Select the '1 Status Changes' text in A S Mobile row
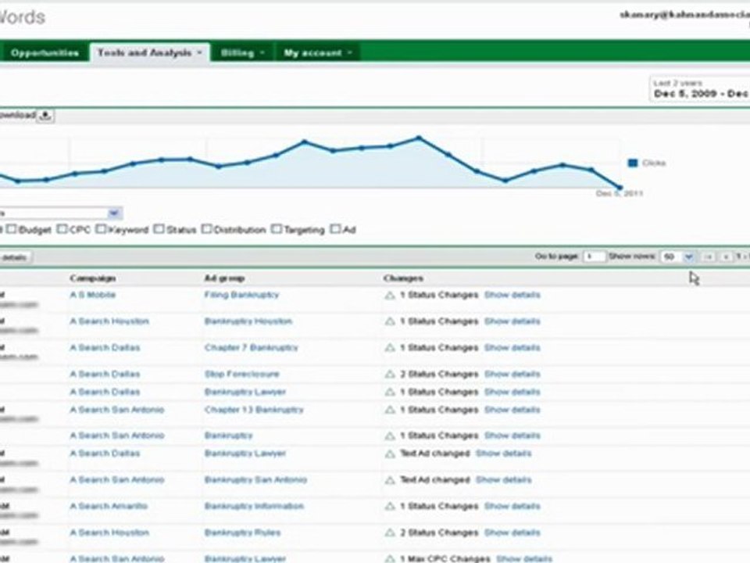750x563 pixels. (439, 295)
